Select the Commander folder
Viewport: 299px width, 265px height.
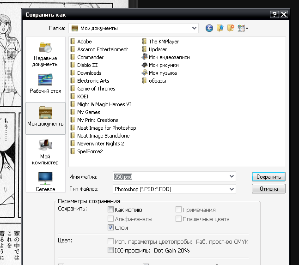(x=87, y=57)
